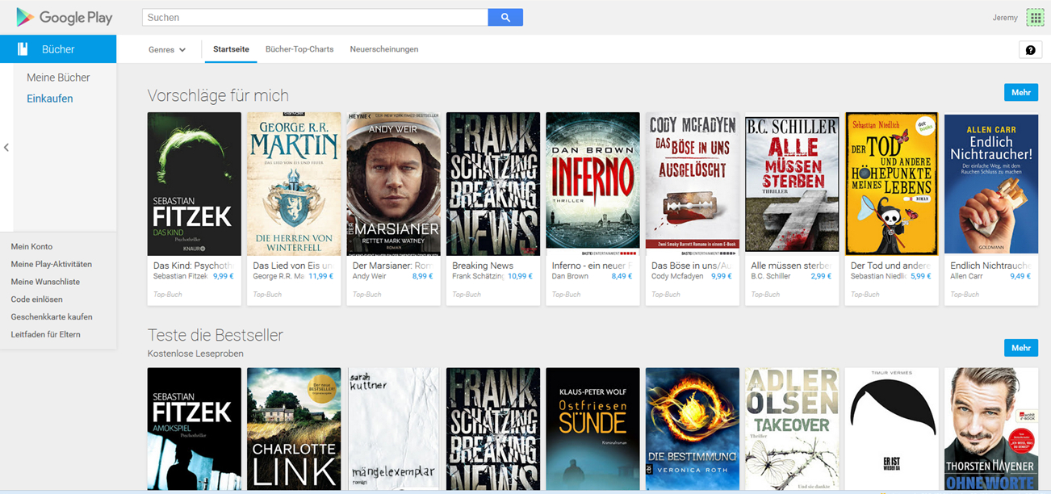Open the title link Breaking News
The height and width of the screenshot is (494, 1051).
coord(483,265)
